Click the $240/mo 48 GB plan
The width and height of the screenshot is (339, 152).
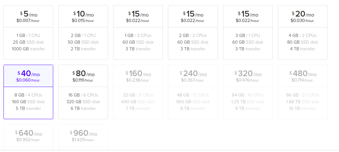click(x=193, y=92)
